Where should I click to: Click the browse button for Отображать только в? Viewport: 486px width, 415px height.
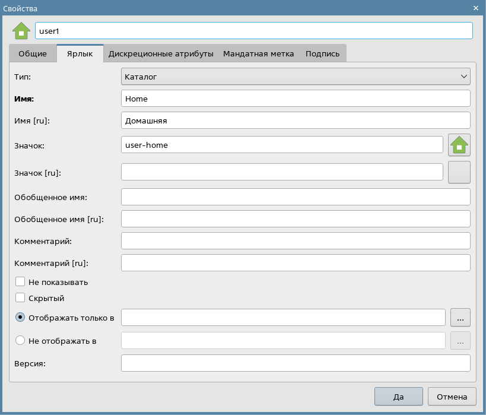[x=460, y=318]
